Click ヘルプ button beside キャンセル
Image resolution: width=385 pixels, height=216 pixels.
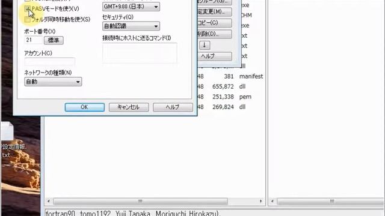(x=173, y=107)
